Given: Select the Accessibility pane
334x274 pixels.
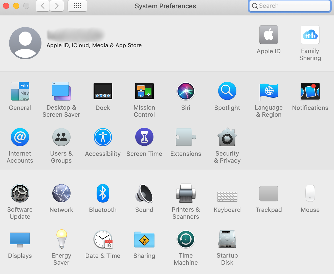Looking at the screenshot, I should 103,137.
